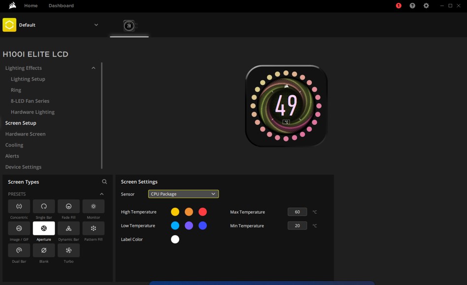This screenshot has width=467, height=285.
Task: Click the sidebar vertical scrollbar
Action: coord(102,115)
